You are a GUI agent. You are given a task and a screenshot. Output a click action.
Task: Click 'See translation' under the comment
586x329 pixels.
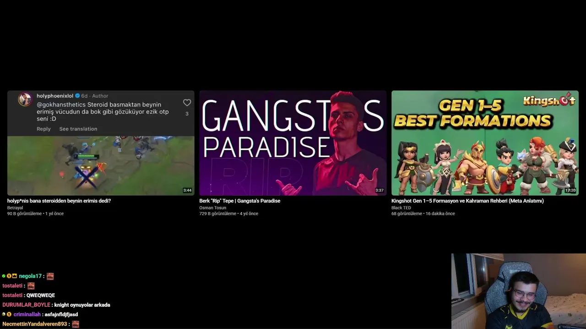coord(78,129)
